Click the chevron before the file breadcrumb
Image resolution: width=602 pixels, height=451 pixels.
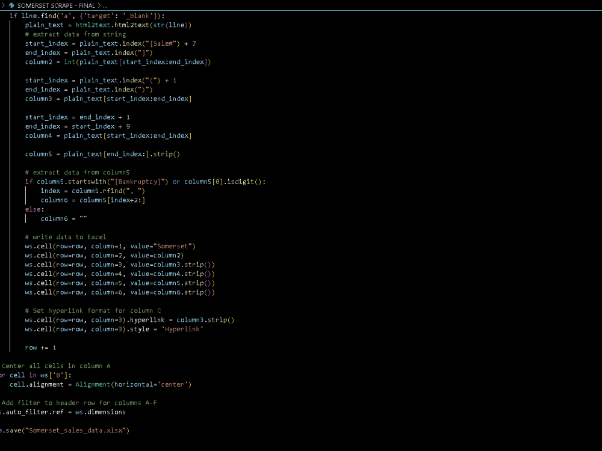click(x=3, y=5)
